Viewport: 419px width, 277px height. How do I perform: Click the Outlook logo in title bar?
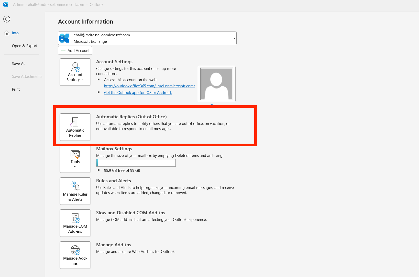6,4
